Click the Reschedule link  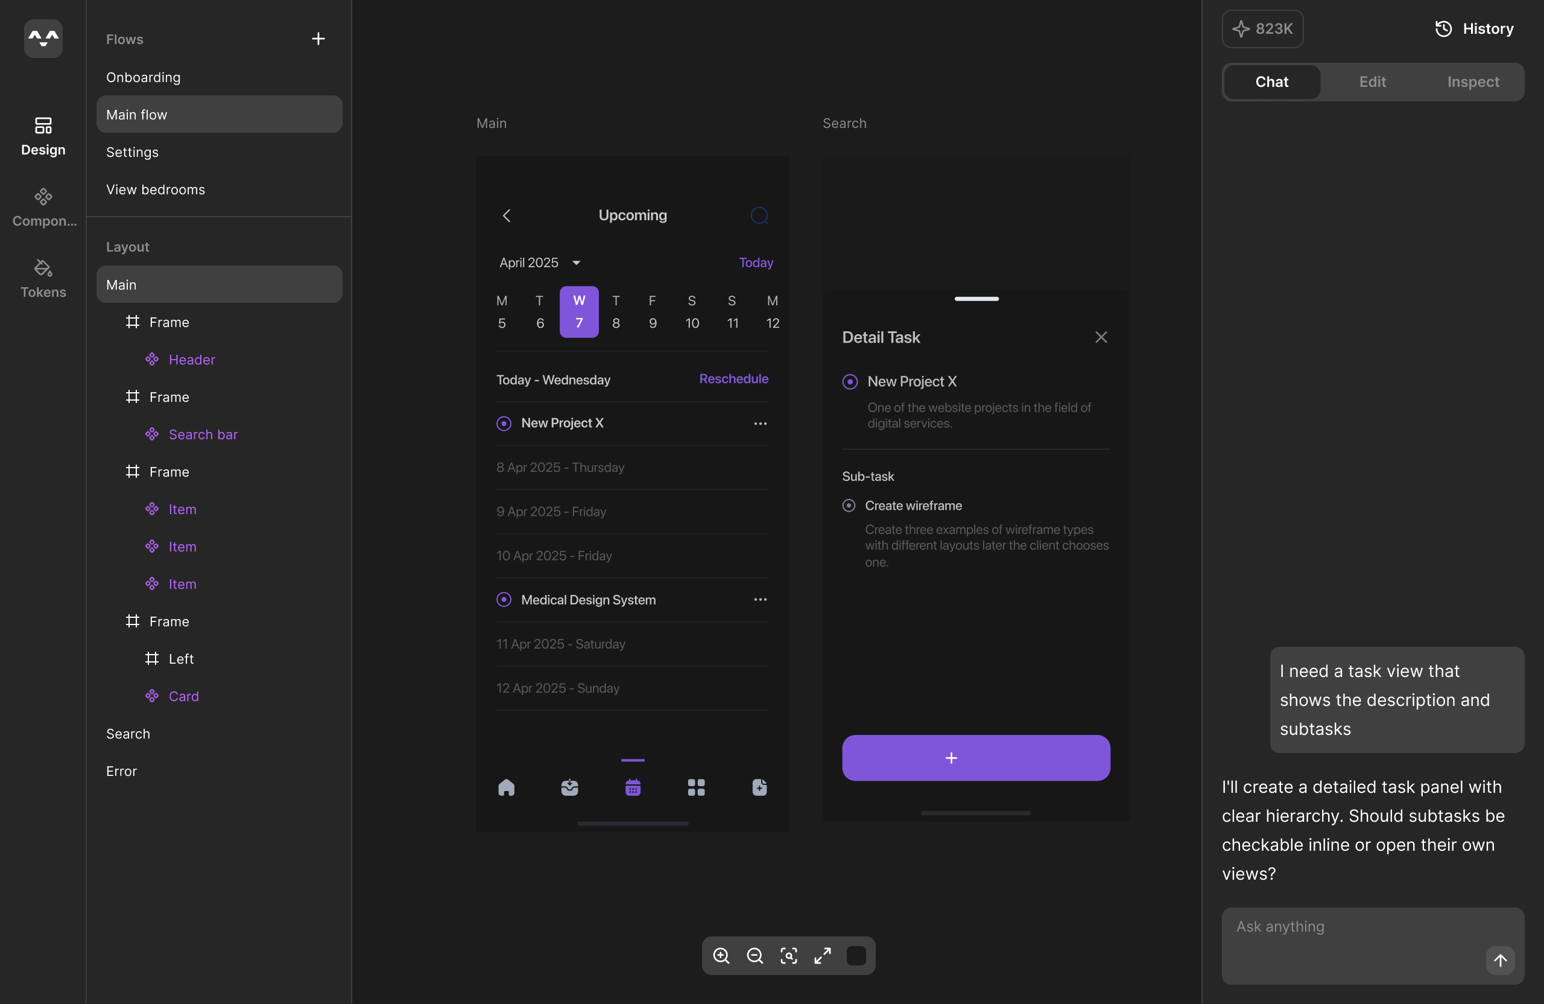click(734, 379)
